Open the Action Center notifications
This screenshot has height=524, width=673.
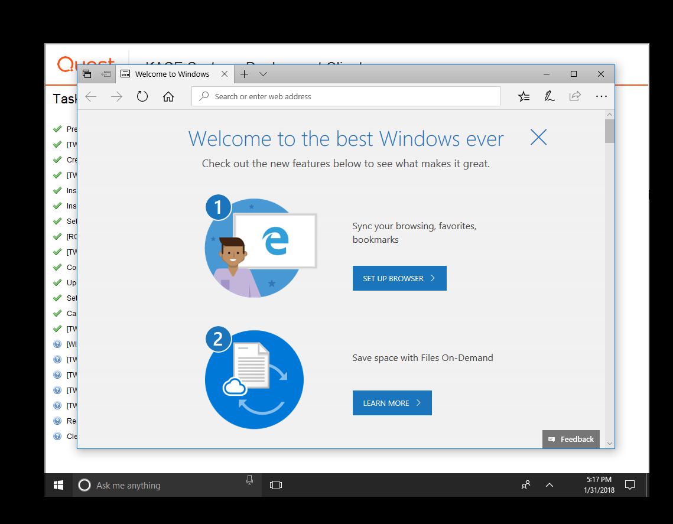(x=630, y=485)
